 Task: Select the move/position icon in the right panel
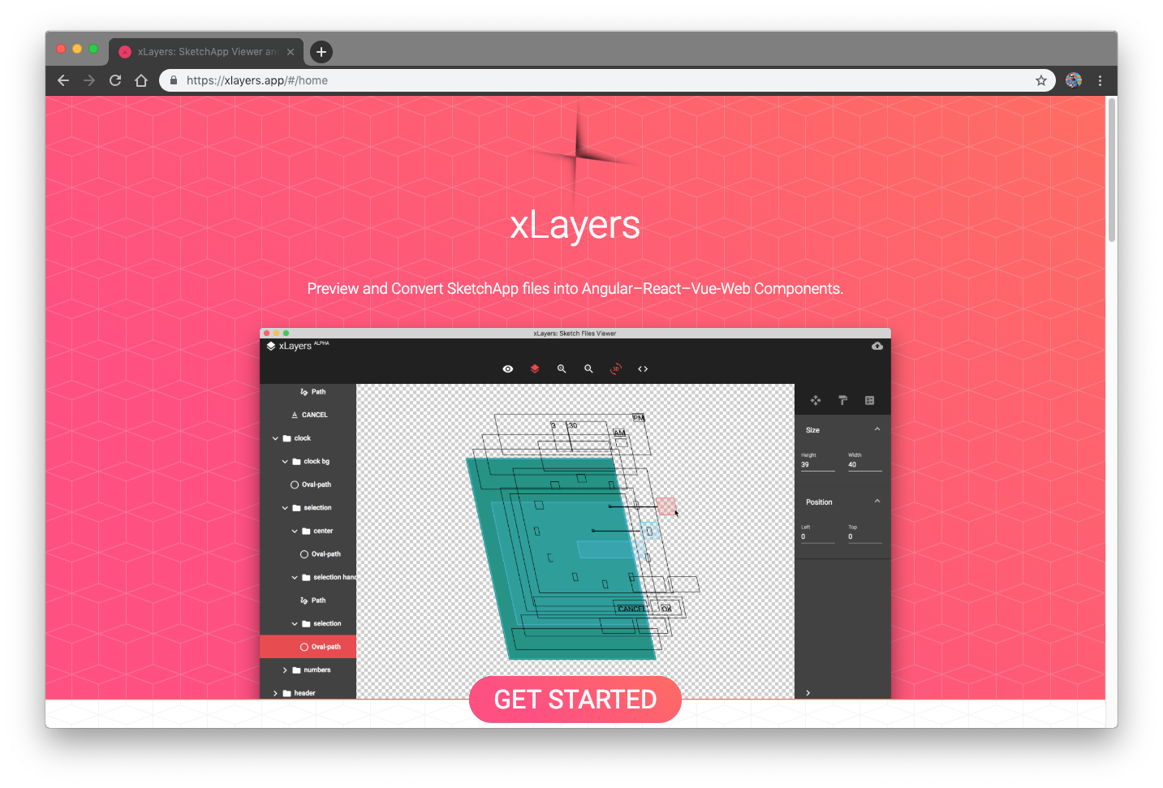coord(816,400)
